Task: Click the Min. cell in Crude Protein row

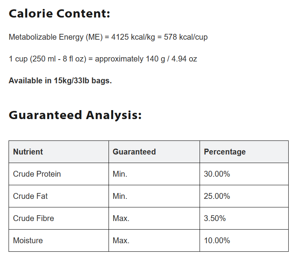Action: (x=120, y=174)
